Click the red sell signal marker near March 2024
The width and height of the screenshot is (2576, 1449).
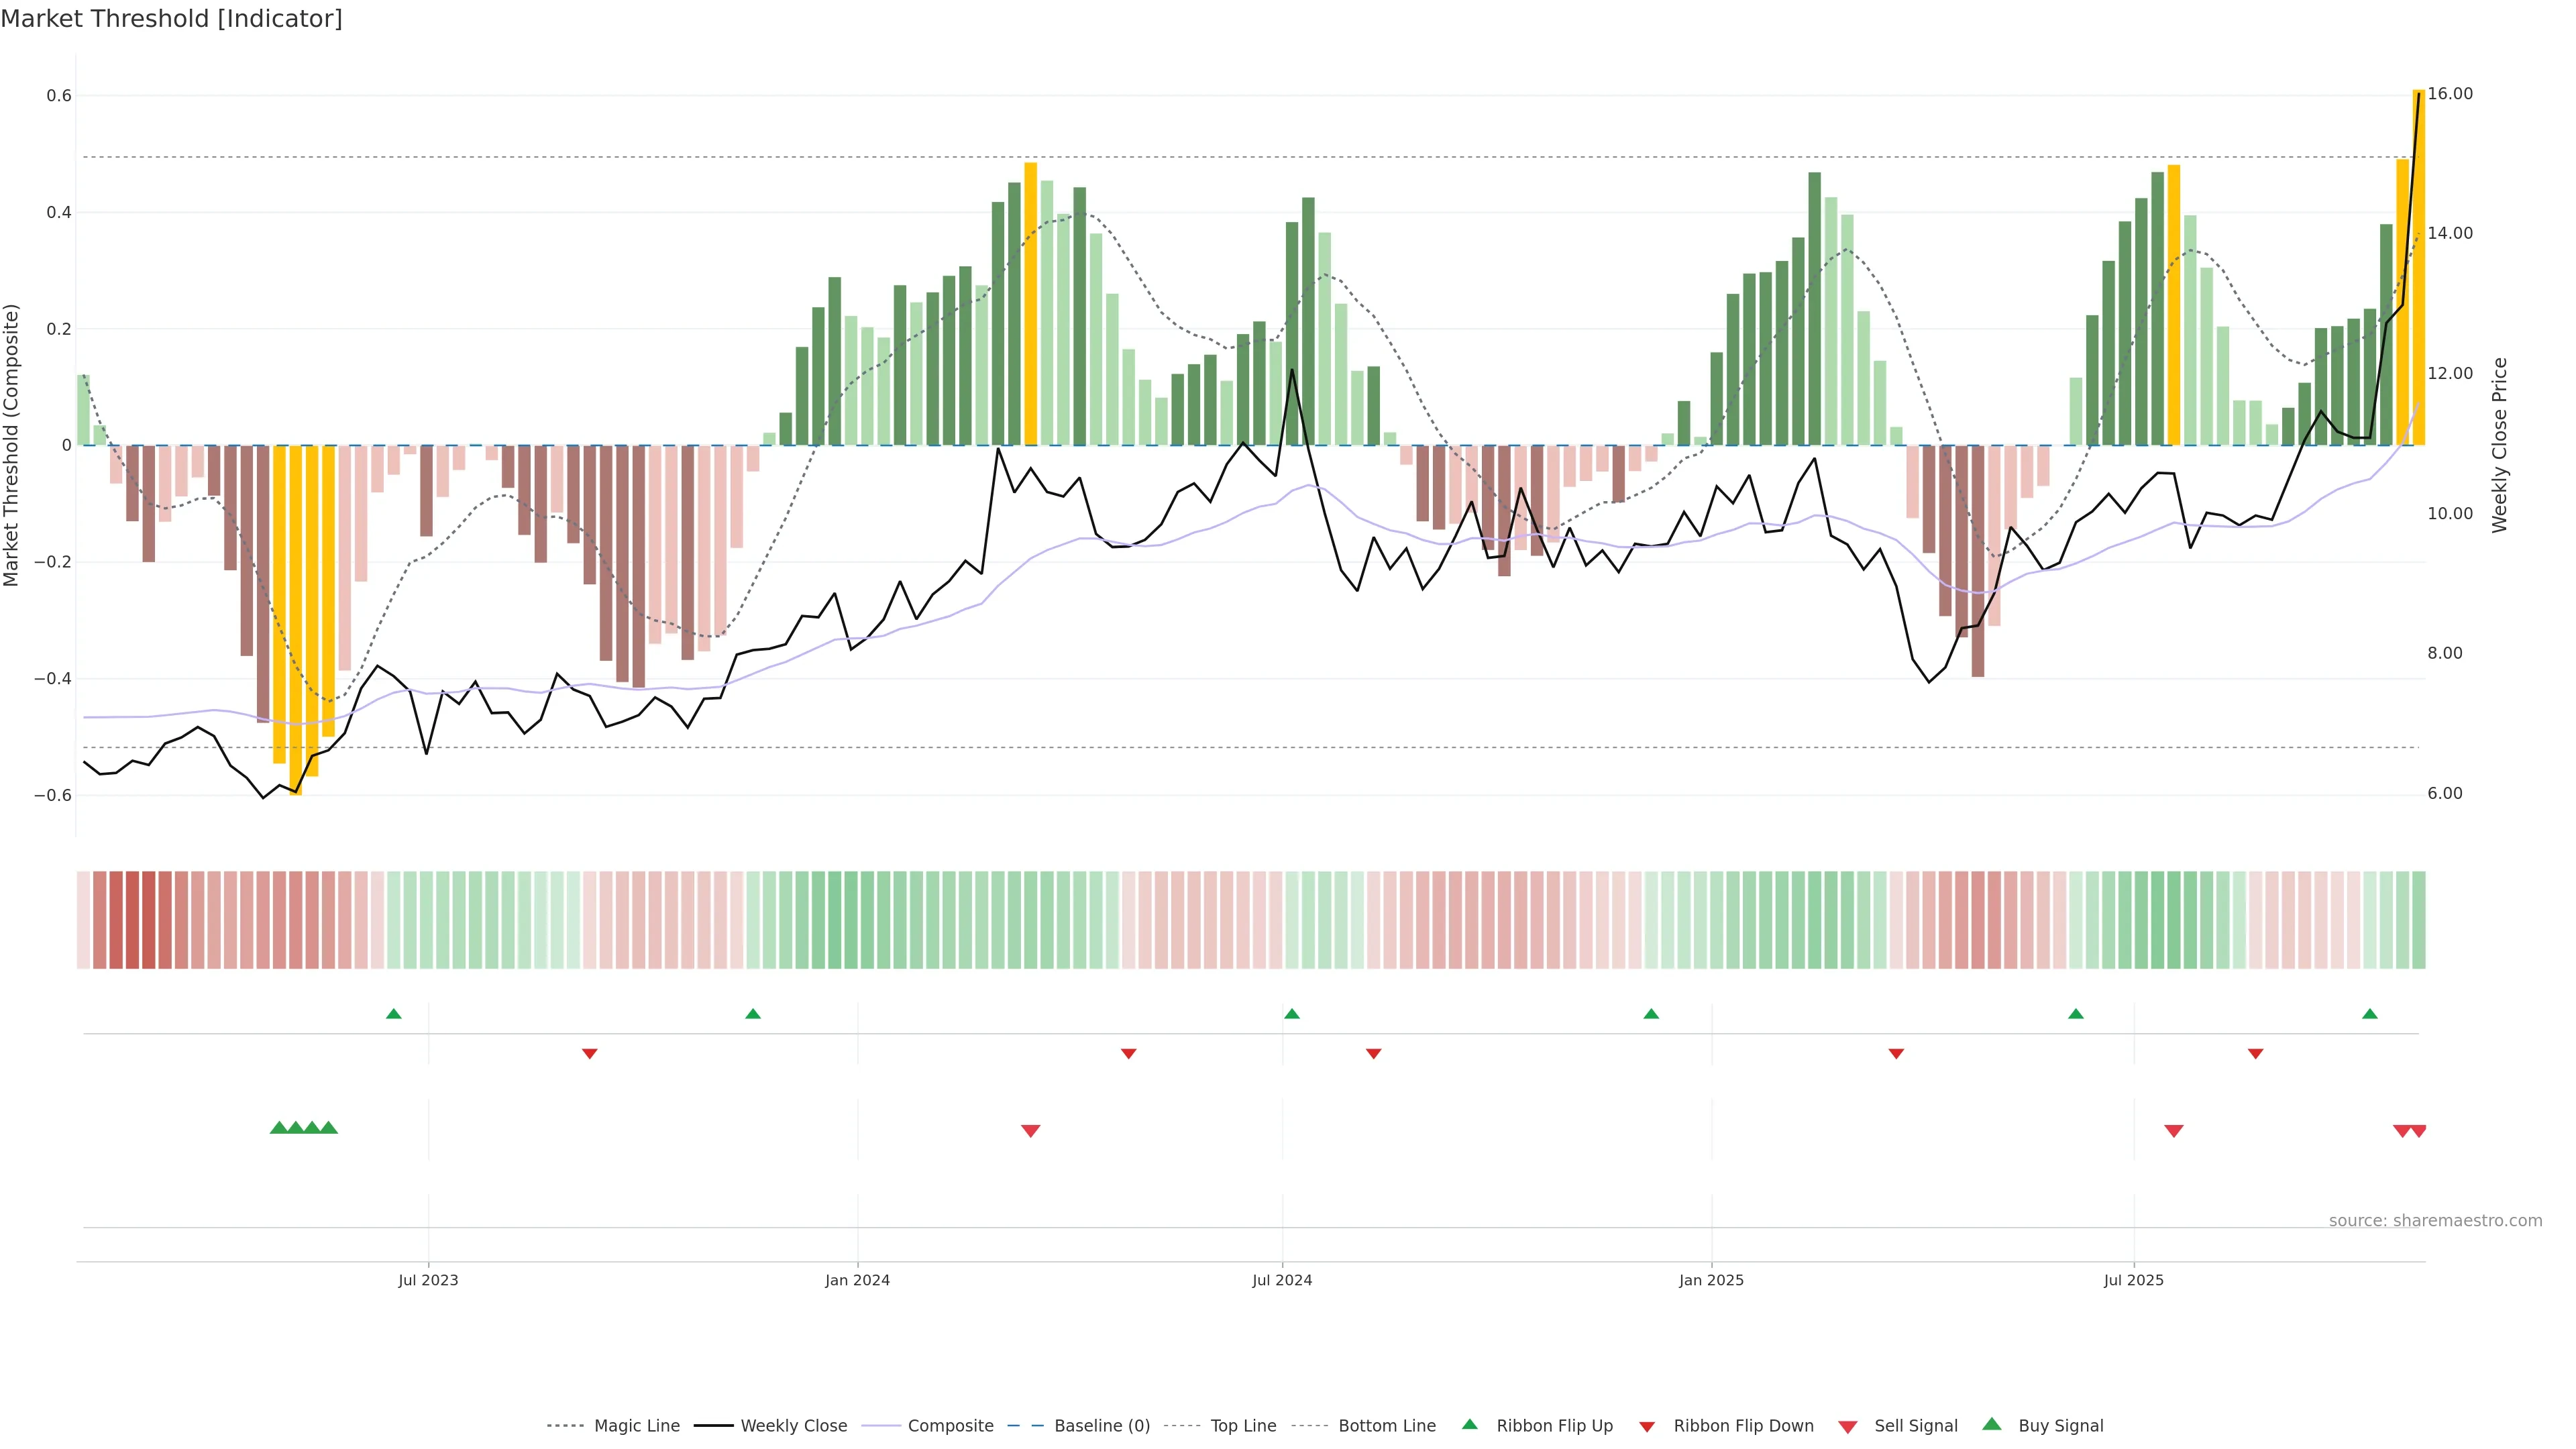click(1031, 1131)
